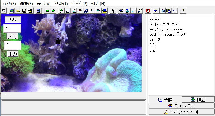
Task: Click the 出力 label under the second box
Action: (13, 54)
